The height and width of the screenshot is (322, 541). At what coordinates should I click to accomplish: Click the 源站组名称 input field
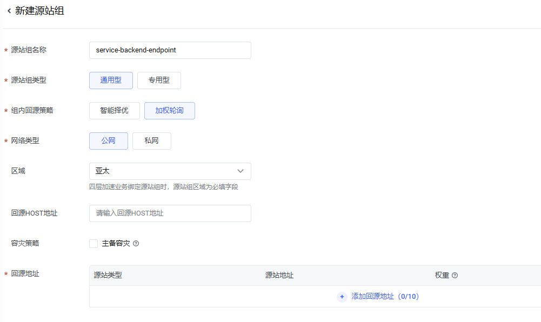click(x=170, y=50)
